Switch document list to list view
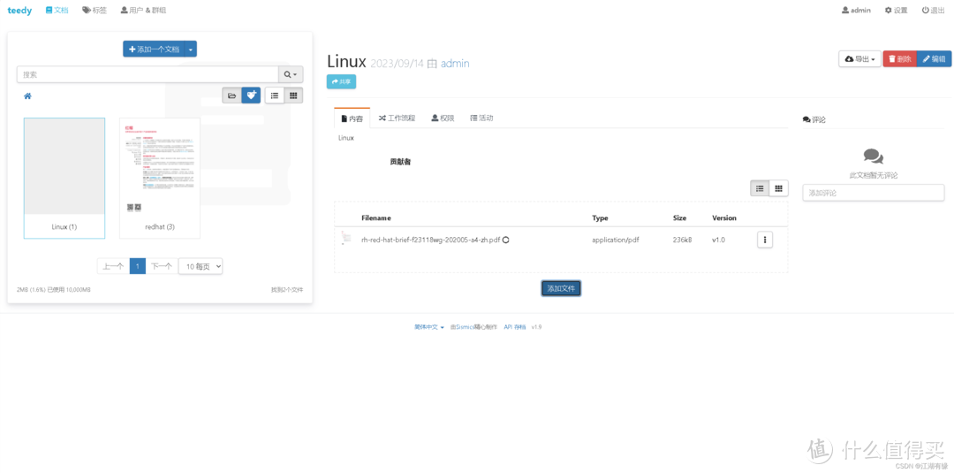 [275, 95]
